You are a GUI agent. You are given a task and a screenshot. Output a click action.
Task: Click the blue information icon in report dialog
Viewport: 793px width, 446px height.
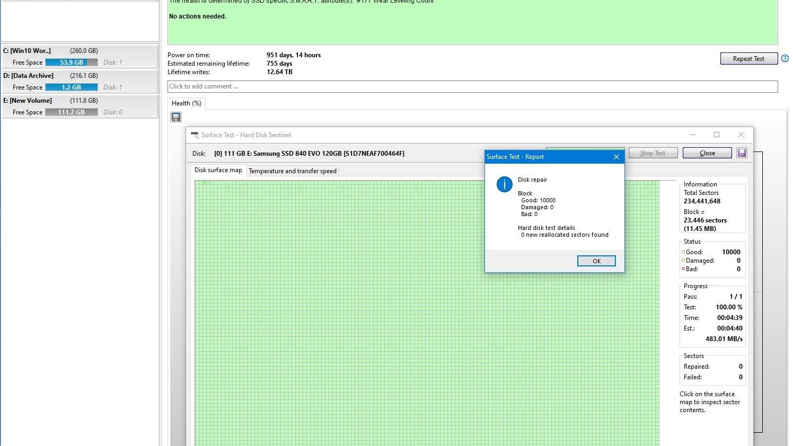coord(504,184)
